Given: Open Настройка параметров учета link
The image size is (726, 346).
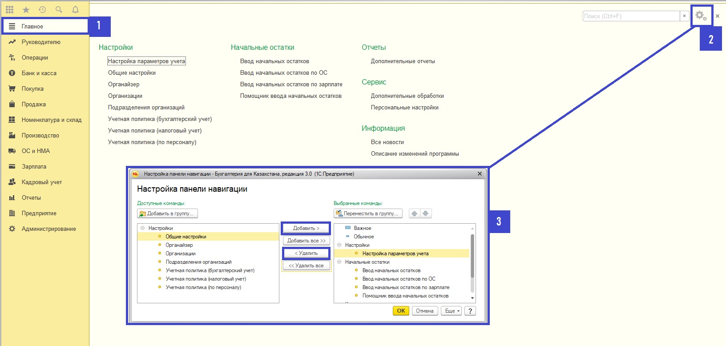Looking at the screenshot, I should (x=146, y=61).
